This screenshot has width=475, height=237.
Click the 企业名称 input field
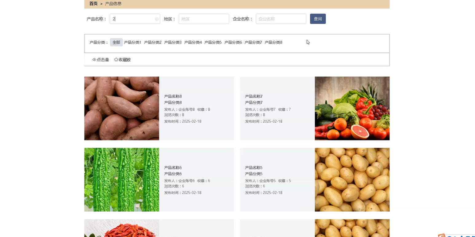(x=281, y=19)
